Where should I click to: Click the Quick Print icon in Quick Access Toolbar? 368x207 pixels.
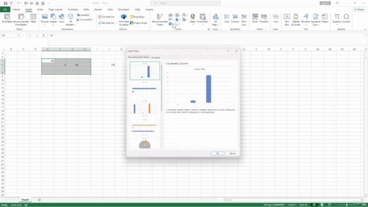[37, 3]
